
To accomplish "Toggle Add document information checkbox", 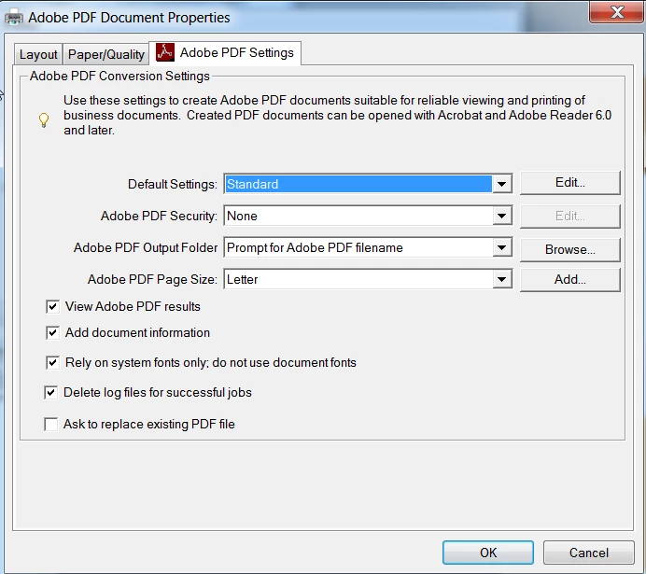I will pyautogui.click(x=52, y=332).
